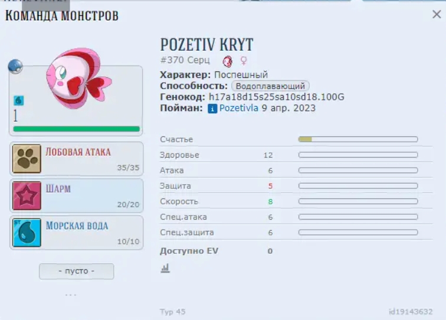Click the genocode h17a18d15s25sa10sd18.100G
The image size is (446, 320).
(x=277, y=97)
